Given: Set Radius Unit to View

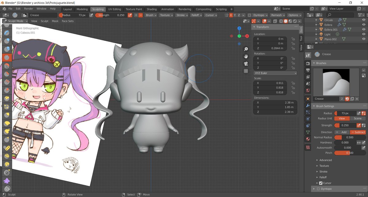Looking at the screenshot, I should pyautogui.click(x=342, y=118).
